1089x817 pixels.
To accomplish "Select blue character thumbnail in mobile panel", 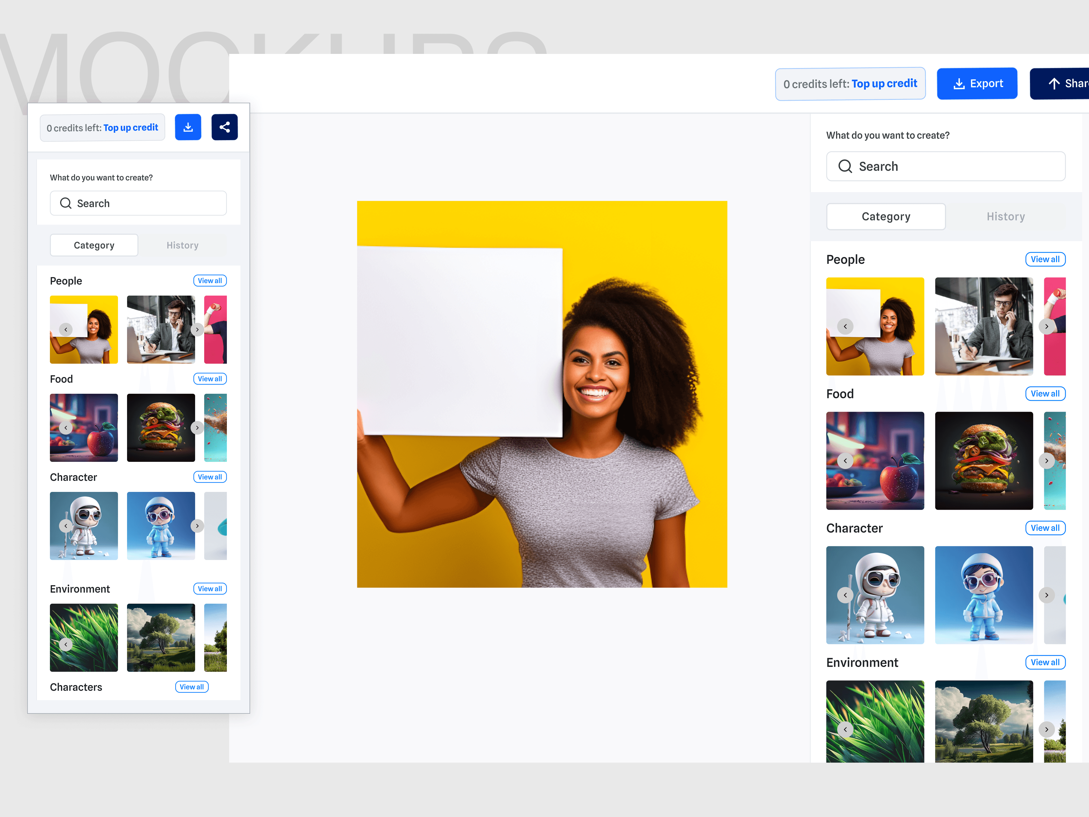I will tap(161, 525).
